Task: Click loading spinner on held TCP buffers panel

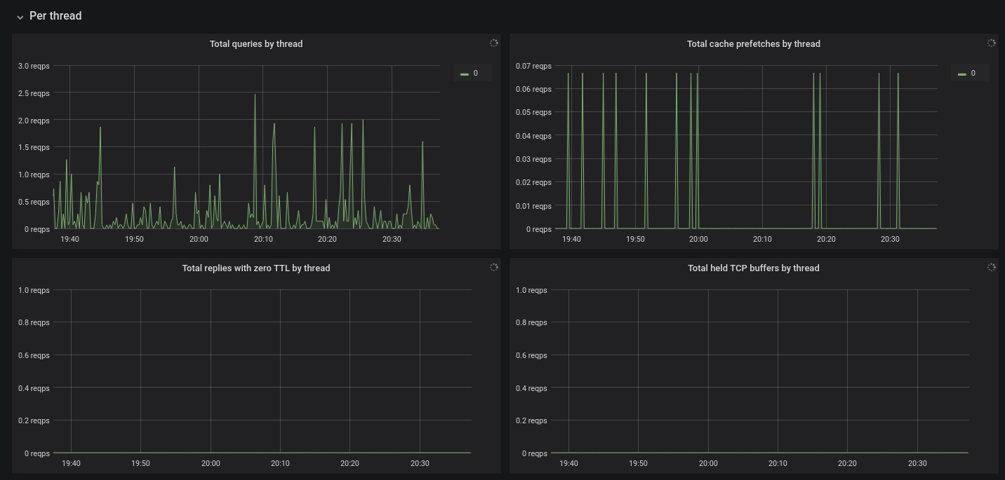Action: 992,268
